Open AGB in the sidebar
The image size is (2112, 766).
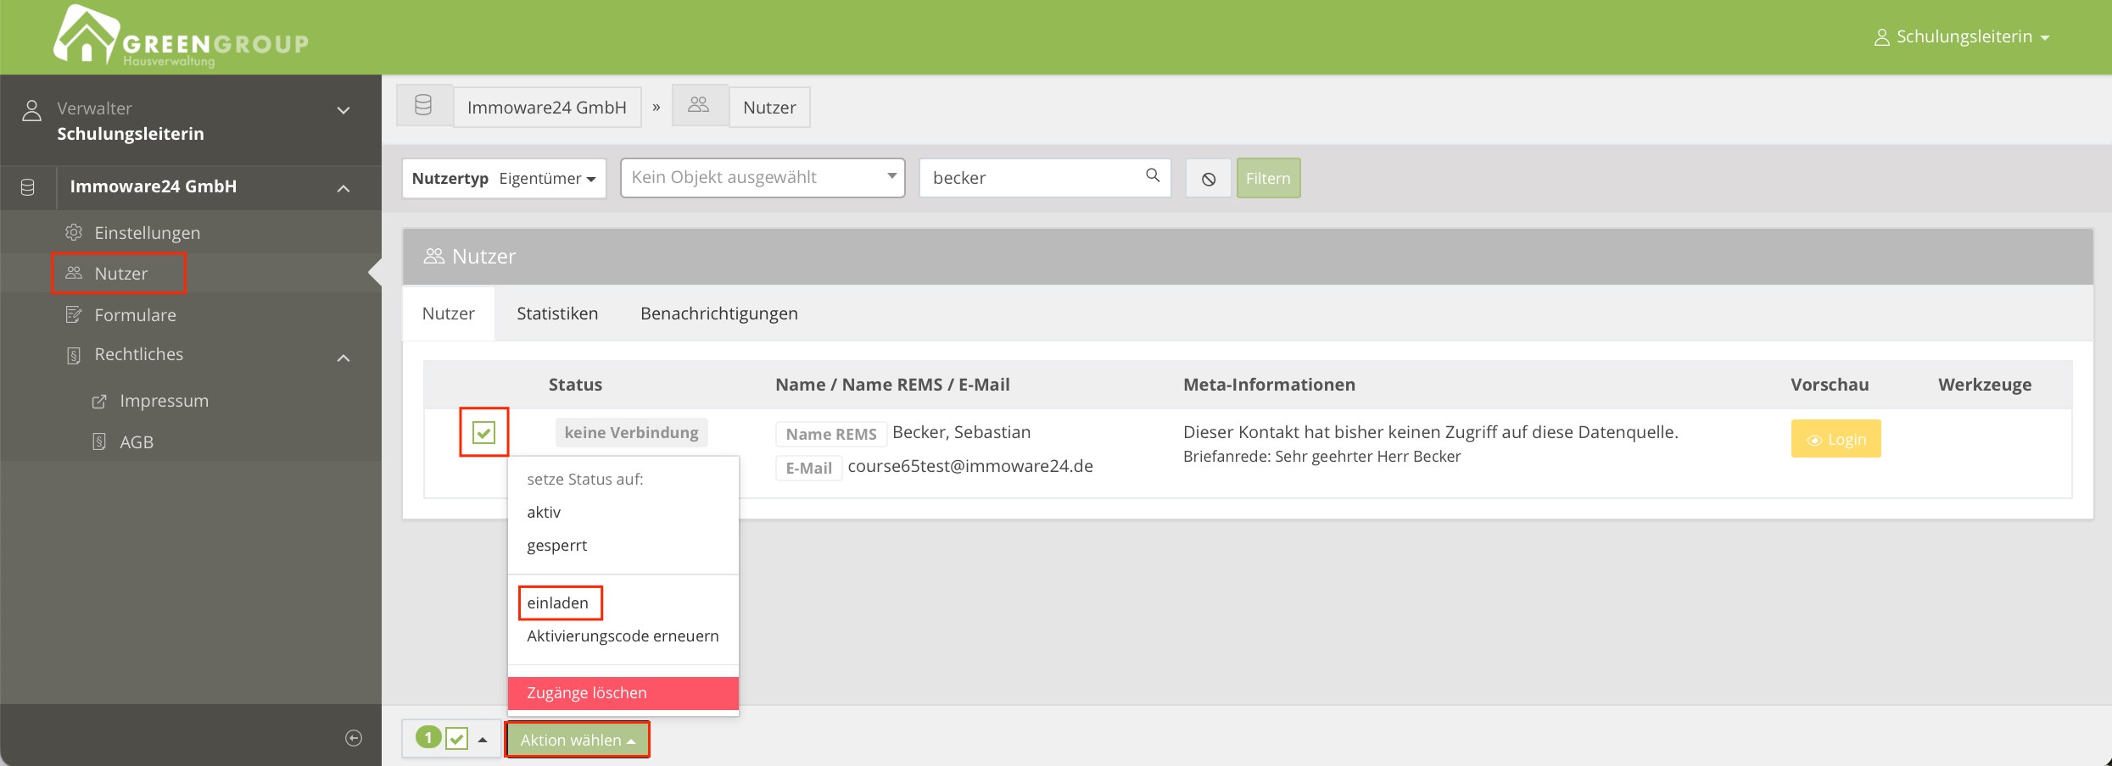[x=137, y=442]
